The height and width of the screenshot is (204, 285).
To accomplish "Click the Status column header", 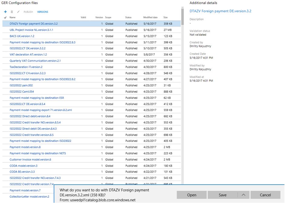I will [128, 18].
